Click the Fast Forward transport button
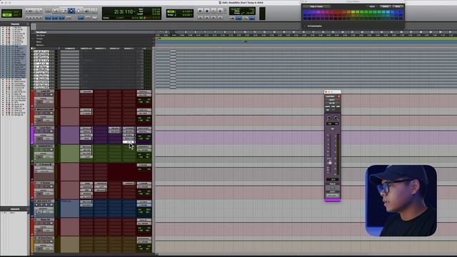The height and width of the screenshot is (257, 457). (x=214, y=18)
